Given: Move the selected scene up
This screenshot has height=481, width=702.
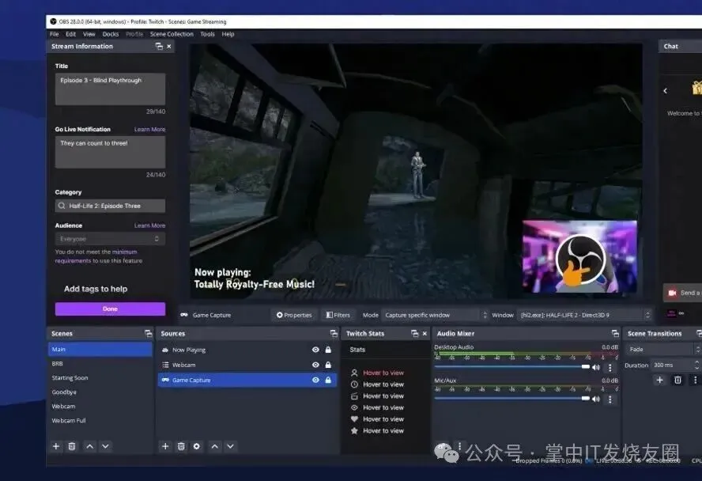Looking at the screenshot, I should point(89,446).
